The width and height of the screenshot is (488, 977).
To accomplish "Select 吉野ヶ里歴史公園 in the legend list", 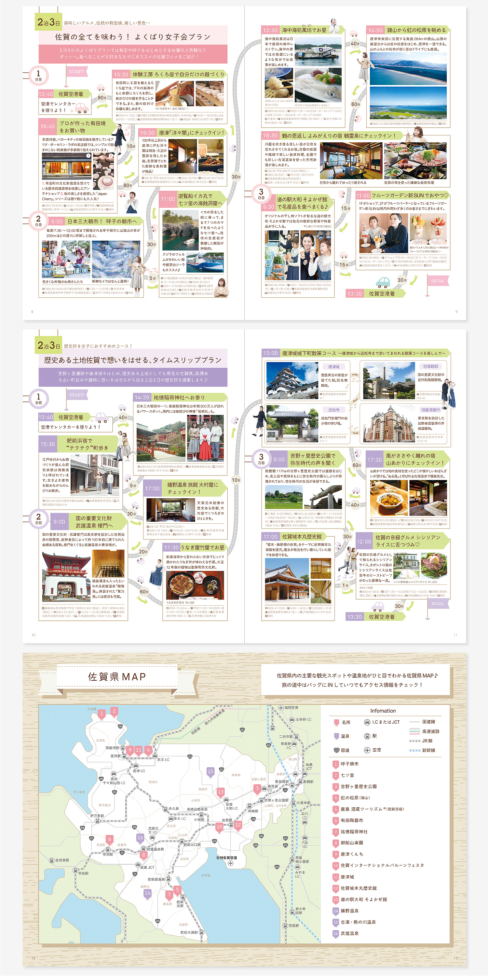I will [x=359, y=786].
